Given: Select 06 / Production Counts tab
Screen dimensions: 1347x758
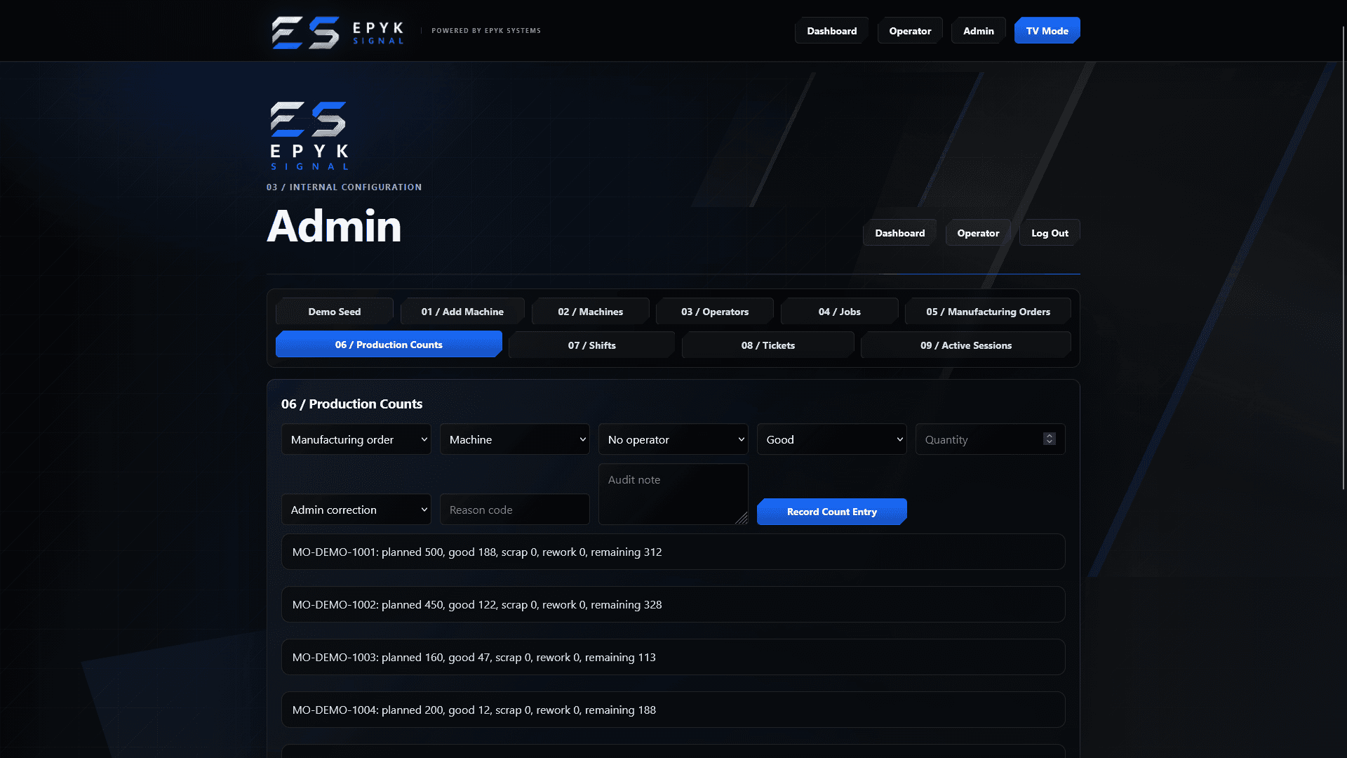Looking at the screenshot, I should (x=389, y=345).
